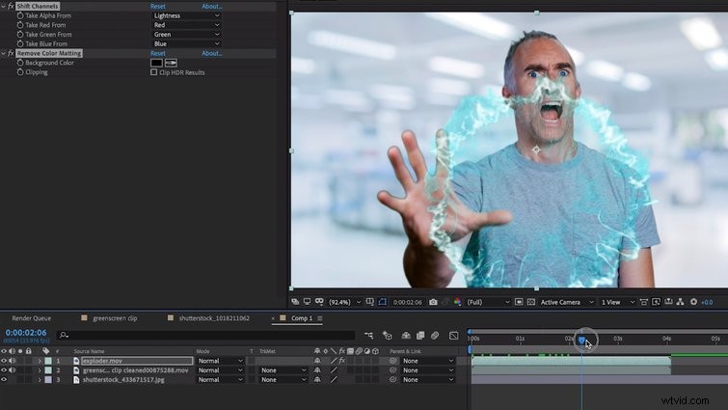The width and height of the screenshot is (728, 410).
Task: Click the Background Color stopwatch
Action: click(20, 63)
